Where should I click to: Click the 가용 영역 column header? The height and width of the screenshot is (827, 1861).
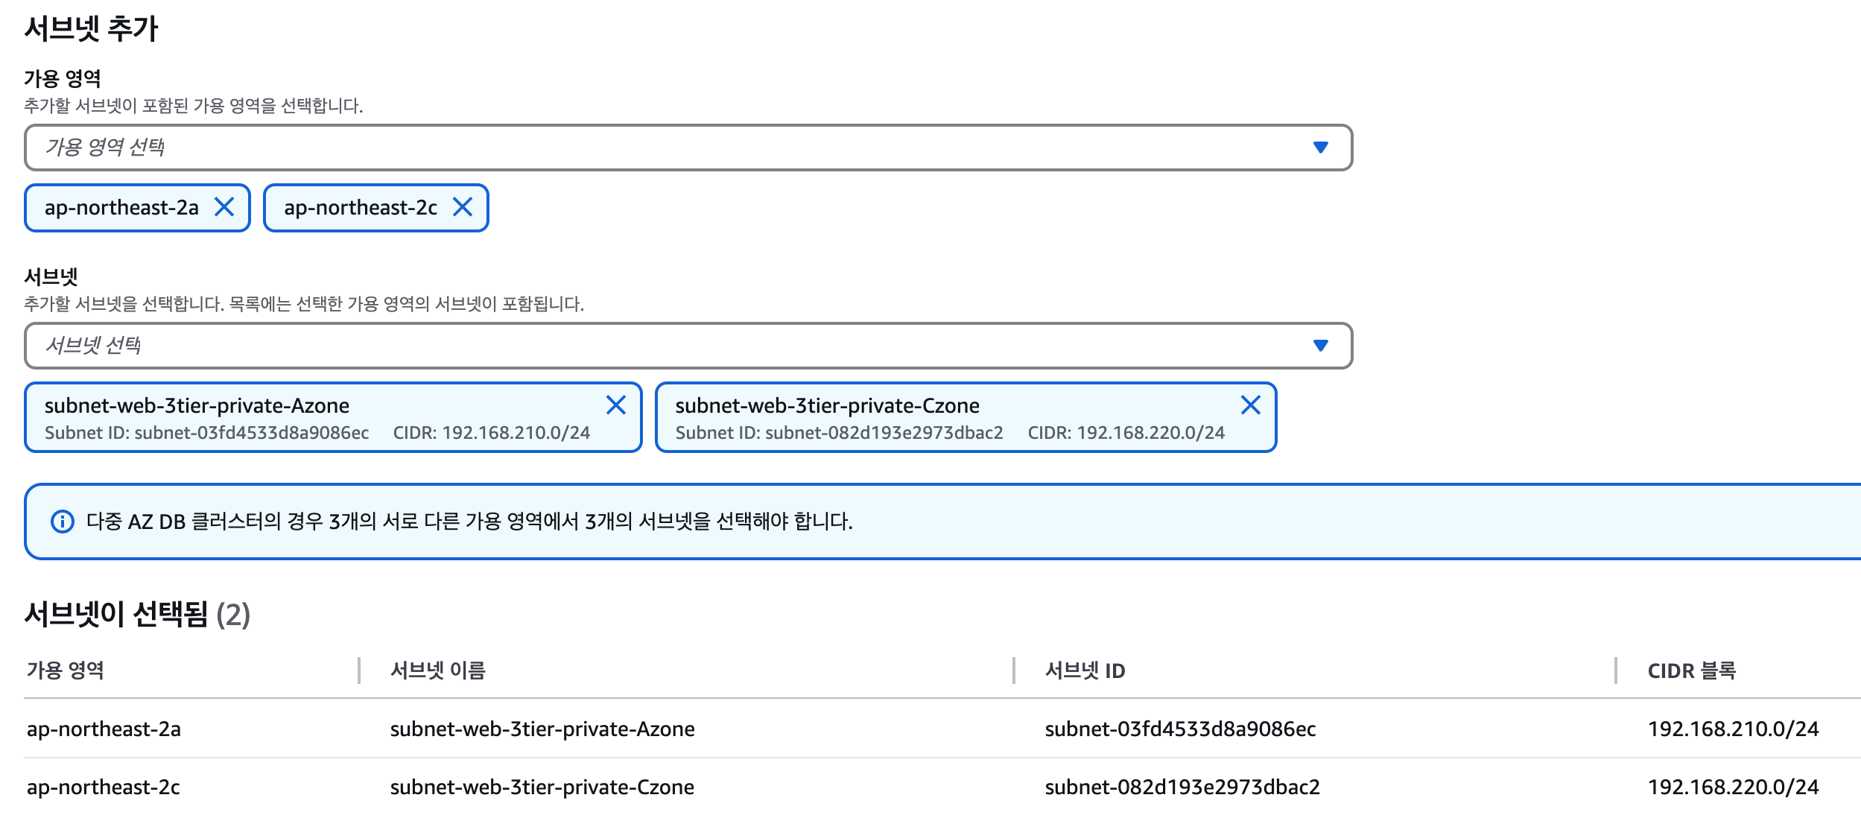coord(66,671)
